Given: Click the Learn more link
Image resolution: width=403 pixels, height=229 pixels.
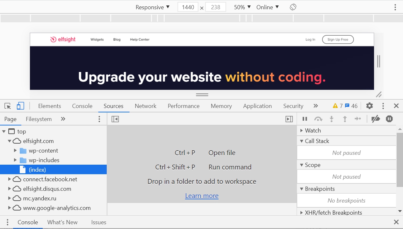Looking at the screenshot, I should pos(202,196).
